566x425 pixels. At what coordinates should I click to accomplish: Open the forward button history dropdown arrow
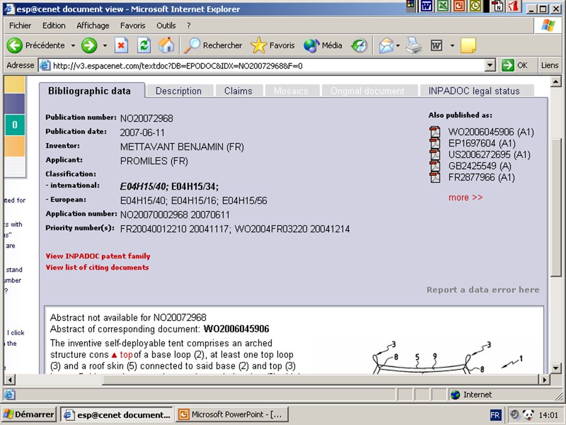[x=105, y=45]
